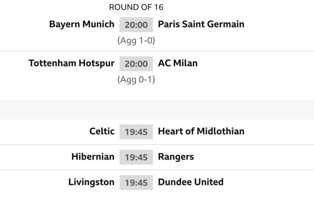The height and width of the screenshot is (198, 314).
Task: Open the Bayern Munich team link
Action: [x=82, y=25]
